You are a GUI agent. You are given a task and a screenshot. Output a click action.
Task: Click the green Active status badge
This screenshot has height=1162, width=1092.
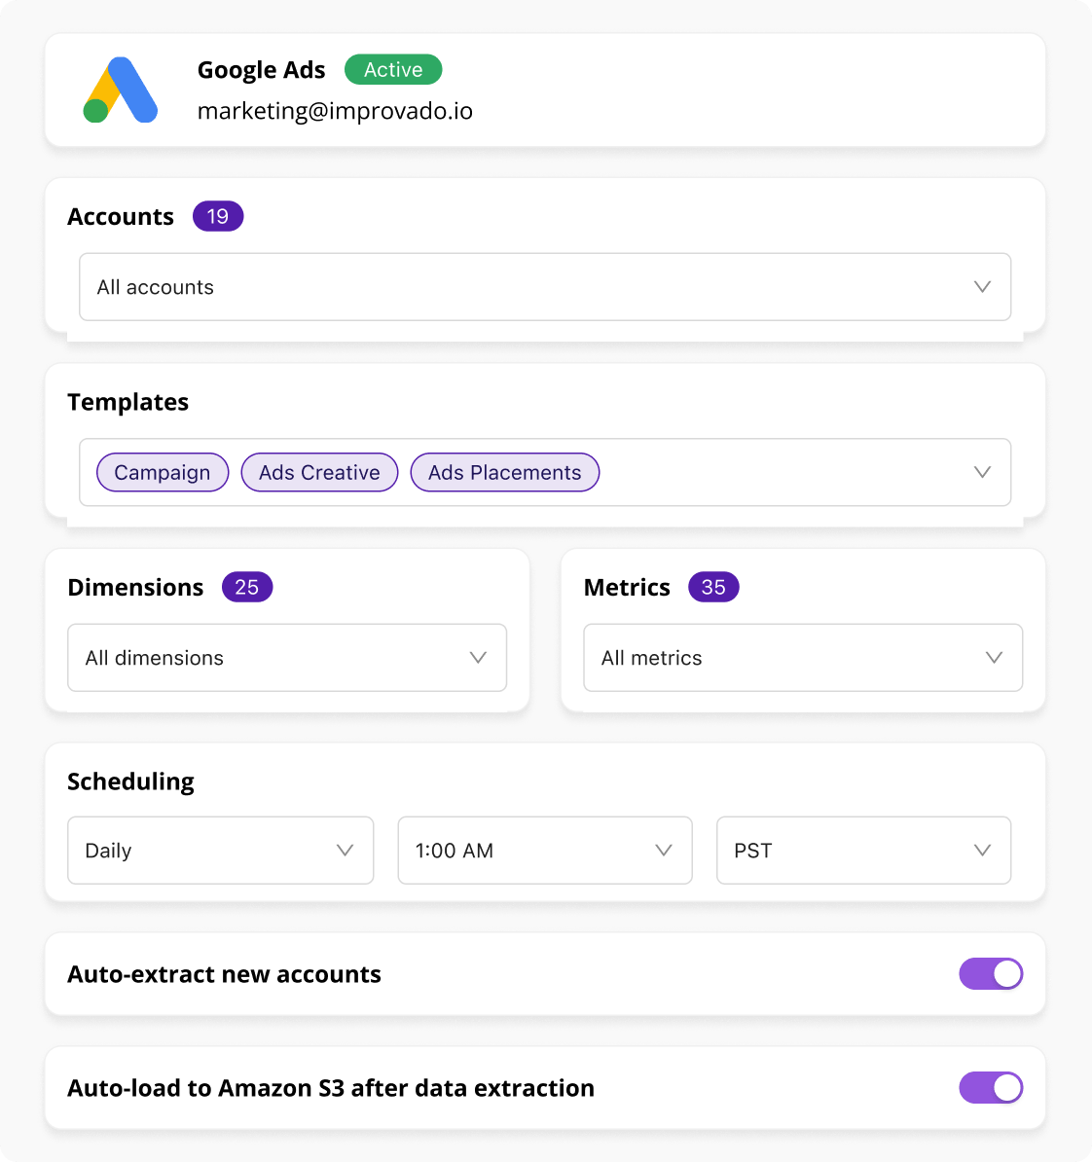click(393, 70)
